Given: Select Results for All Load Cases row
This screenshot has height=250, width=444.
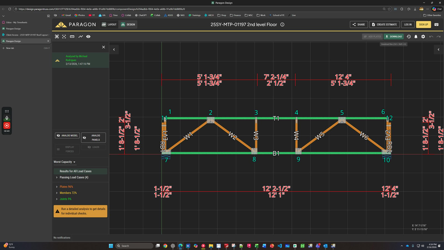Looking at the screenshot, I should point(80,171).
